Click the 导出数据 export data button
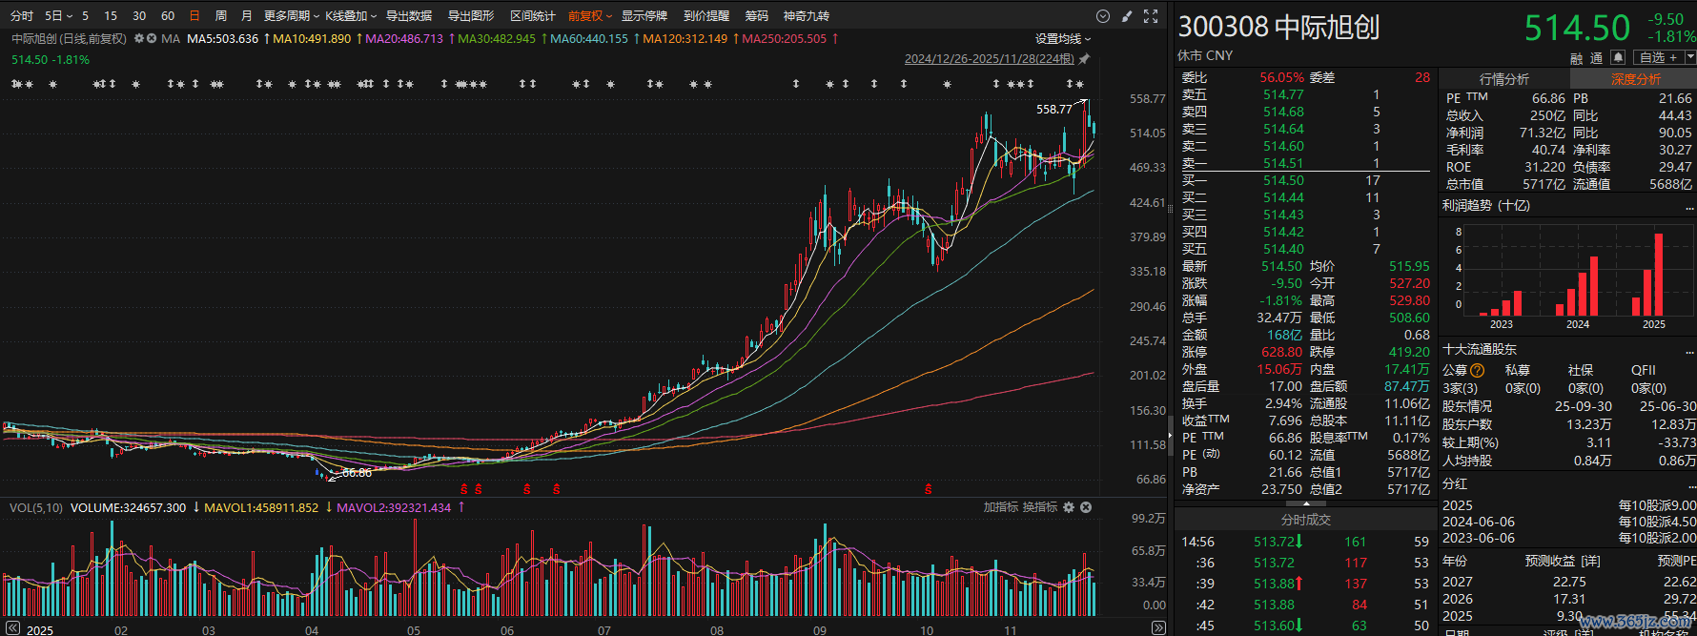 tap(409, 16)
